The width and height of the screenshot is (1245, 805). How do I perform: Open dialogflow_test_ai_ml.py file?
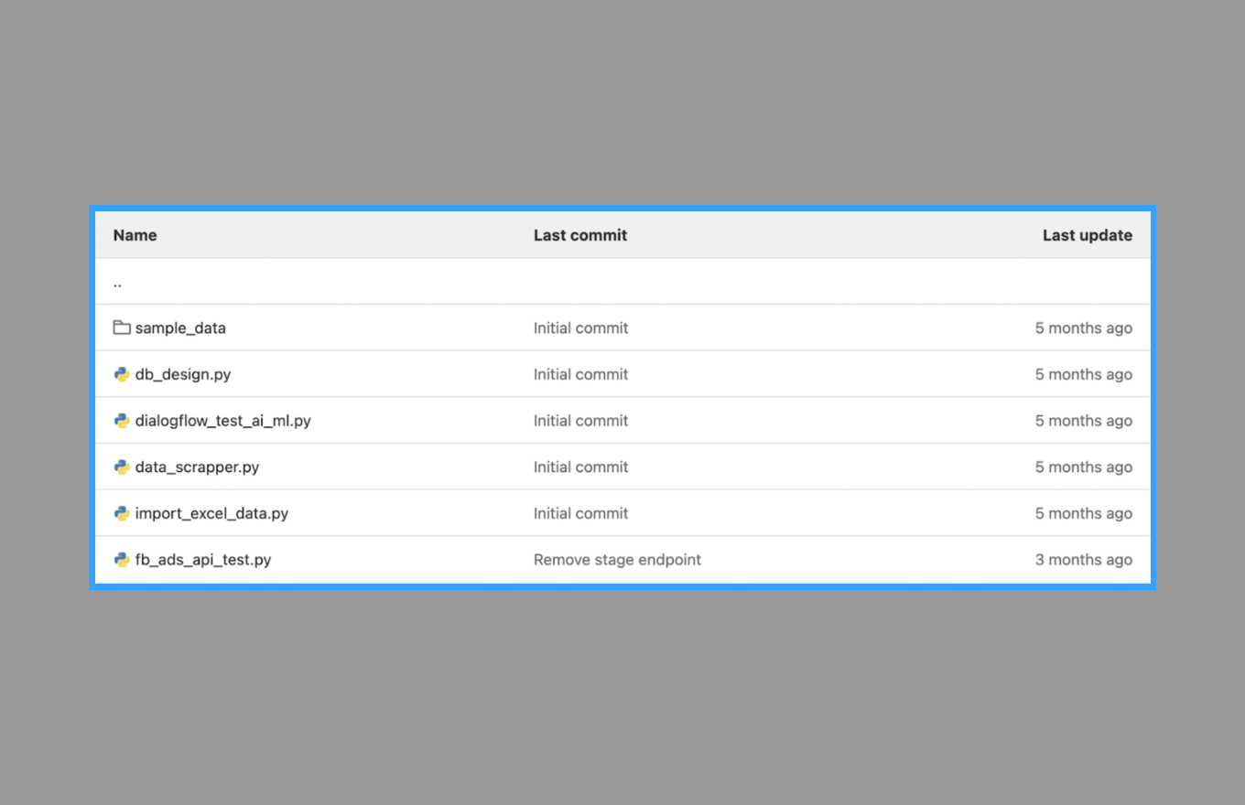click(222, 421)
